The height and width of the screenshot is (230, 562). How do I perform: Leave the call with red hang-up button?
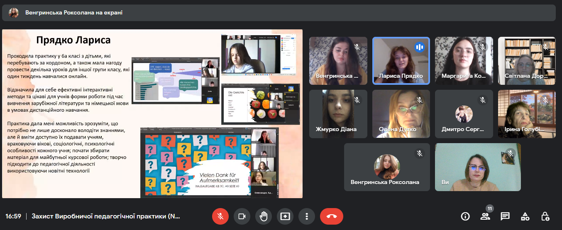click(332, 216)
